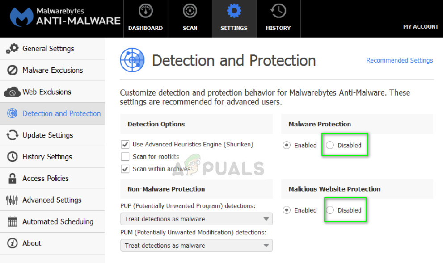Uncheck Use Advanced Heuristics Engine (Shuriken)
The image size is (443, 263).
(x=125, y=144)
